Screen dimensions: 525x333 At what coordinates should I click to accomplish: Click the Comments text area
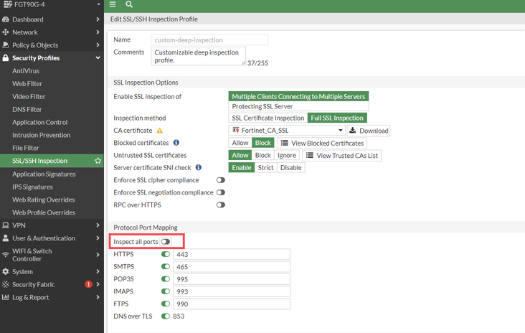[x=198, y=56]
